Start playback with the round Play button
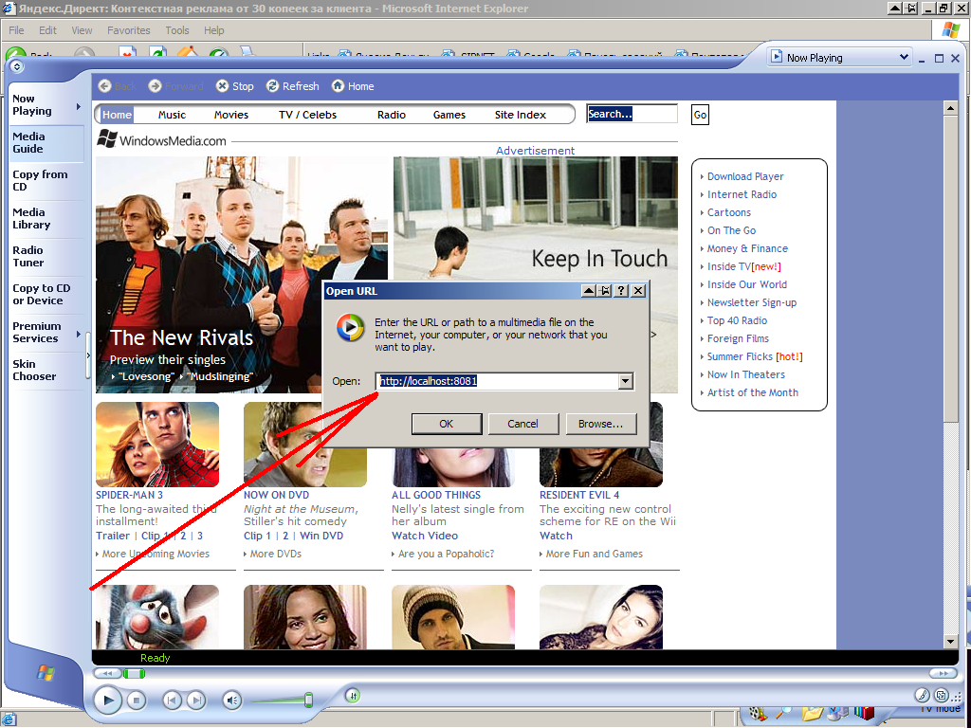This screenshot has width=971, height=728. [108, 701]
